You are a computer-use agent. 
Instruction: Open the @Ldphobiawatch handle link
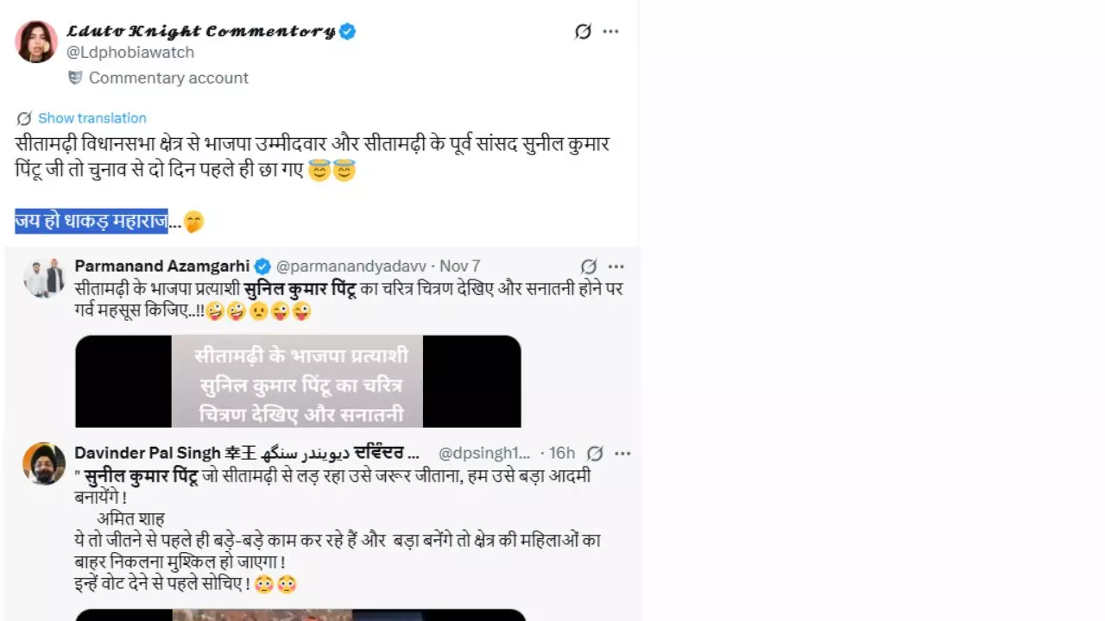(130, 53)
